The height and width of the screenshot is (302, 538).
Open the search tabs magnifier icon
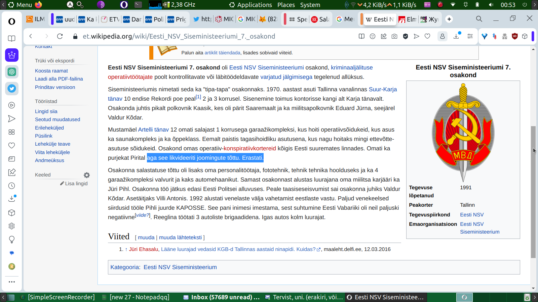point(479,19)
